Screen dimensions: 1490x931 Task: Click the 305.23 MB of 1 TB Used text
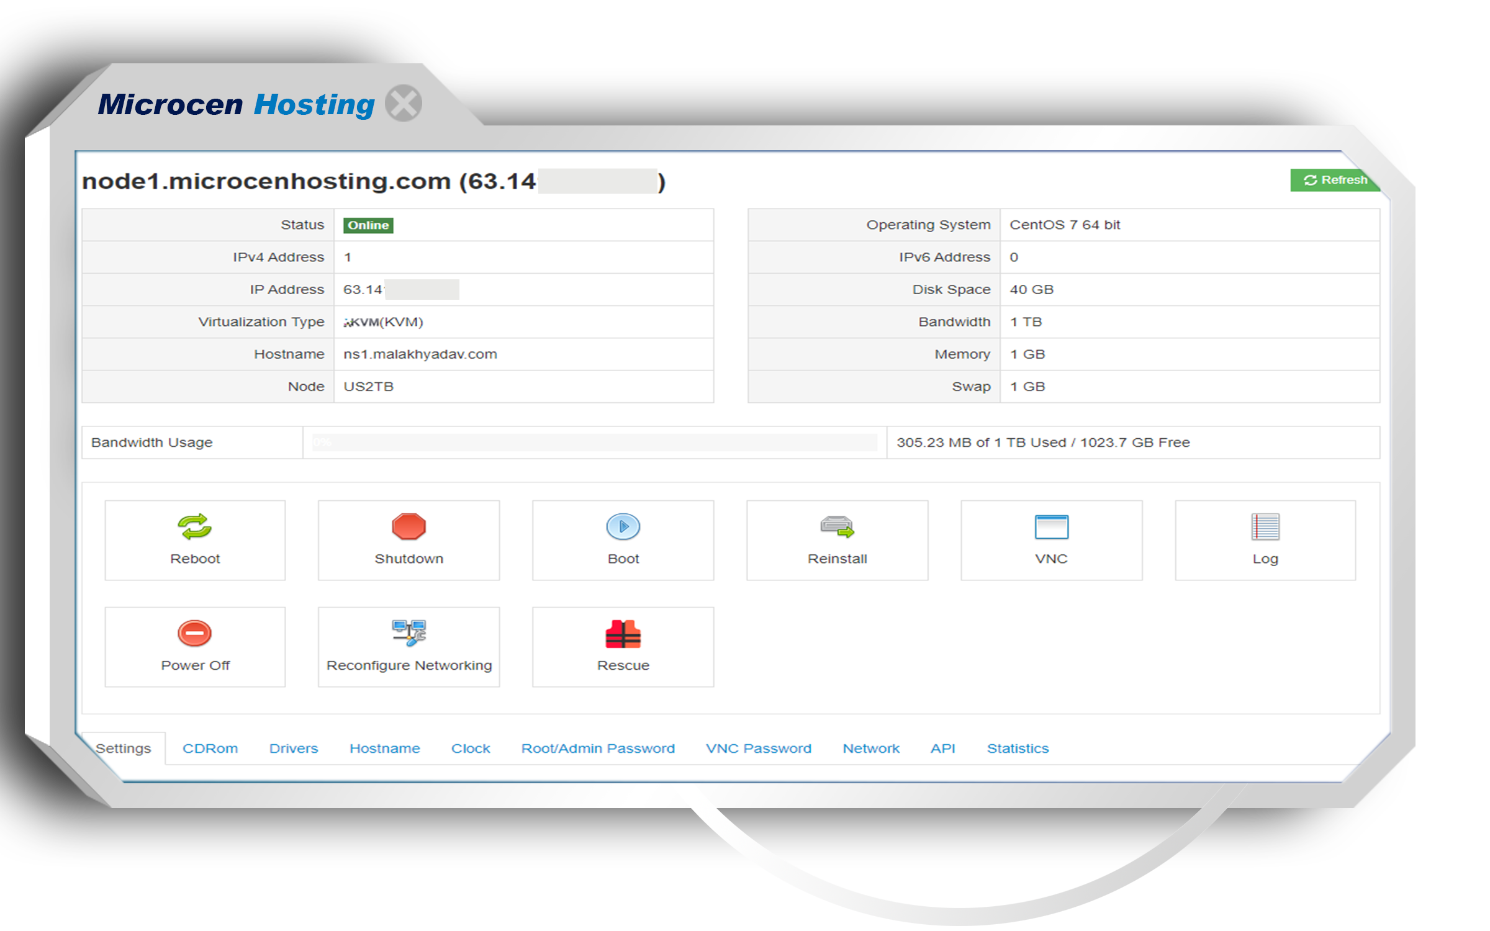(x=981, y=443)
